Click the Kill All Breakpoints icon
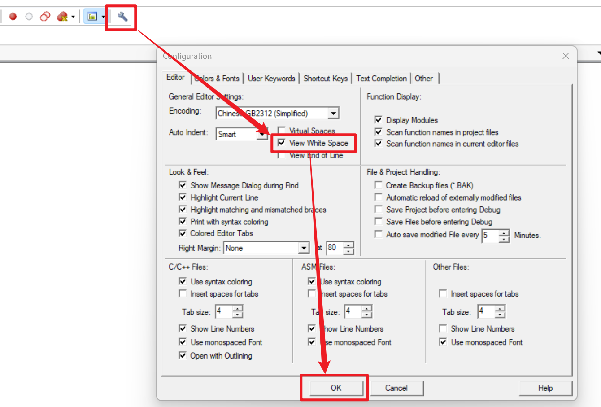Screen dimensions: 601x407 [62, 17]
